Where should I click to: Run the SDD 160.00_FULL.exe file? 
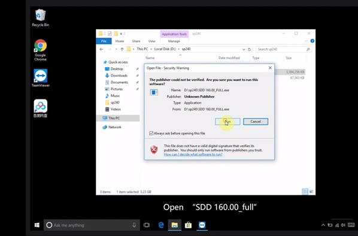(x=227, y=122)
